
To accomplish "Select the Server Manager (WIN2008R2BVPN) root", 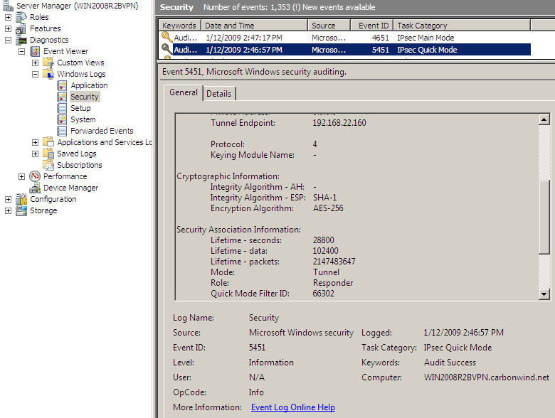I will pos(77,6).
